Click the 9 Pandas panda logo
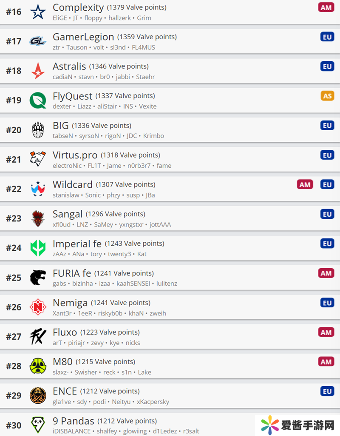The image size is (340, 436). pos(38,425)
